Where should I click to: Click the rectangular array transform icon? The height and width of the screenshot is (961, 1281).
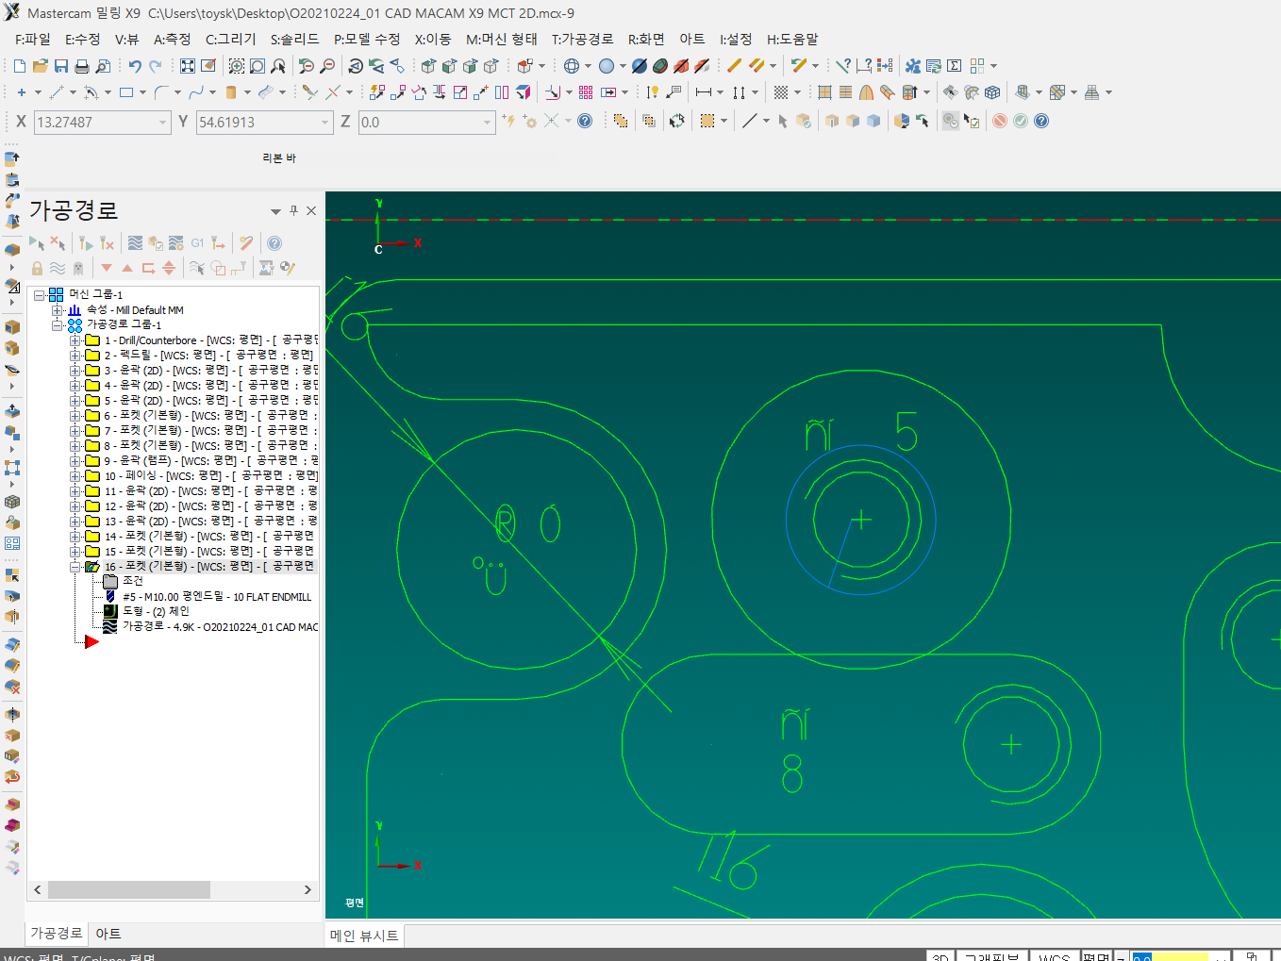pos(586,92)
